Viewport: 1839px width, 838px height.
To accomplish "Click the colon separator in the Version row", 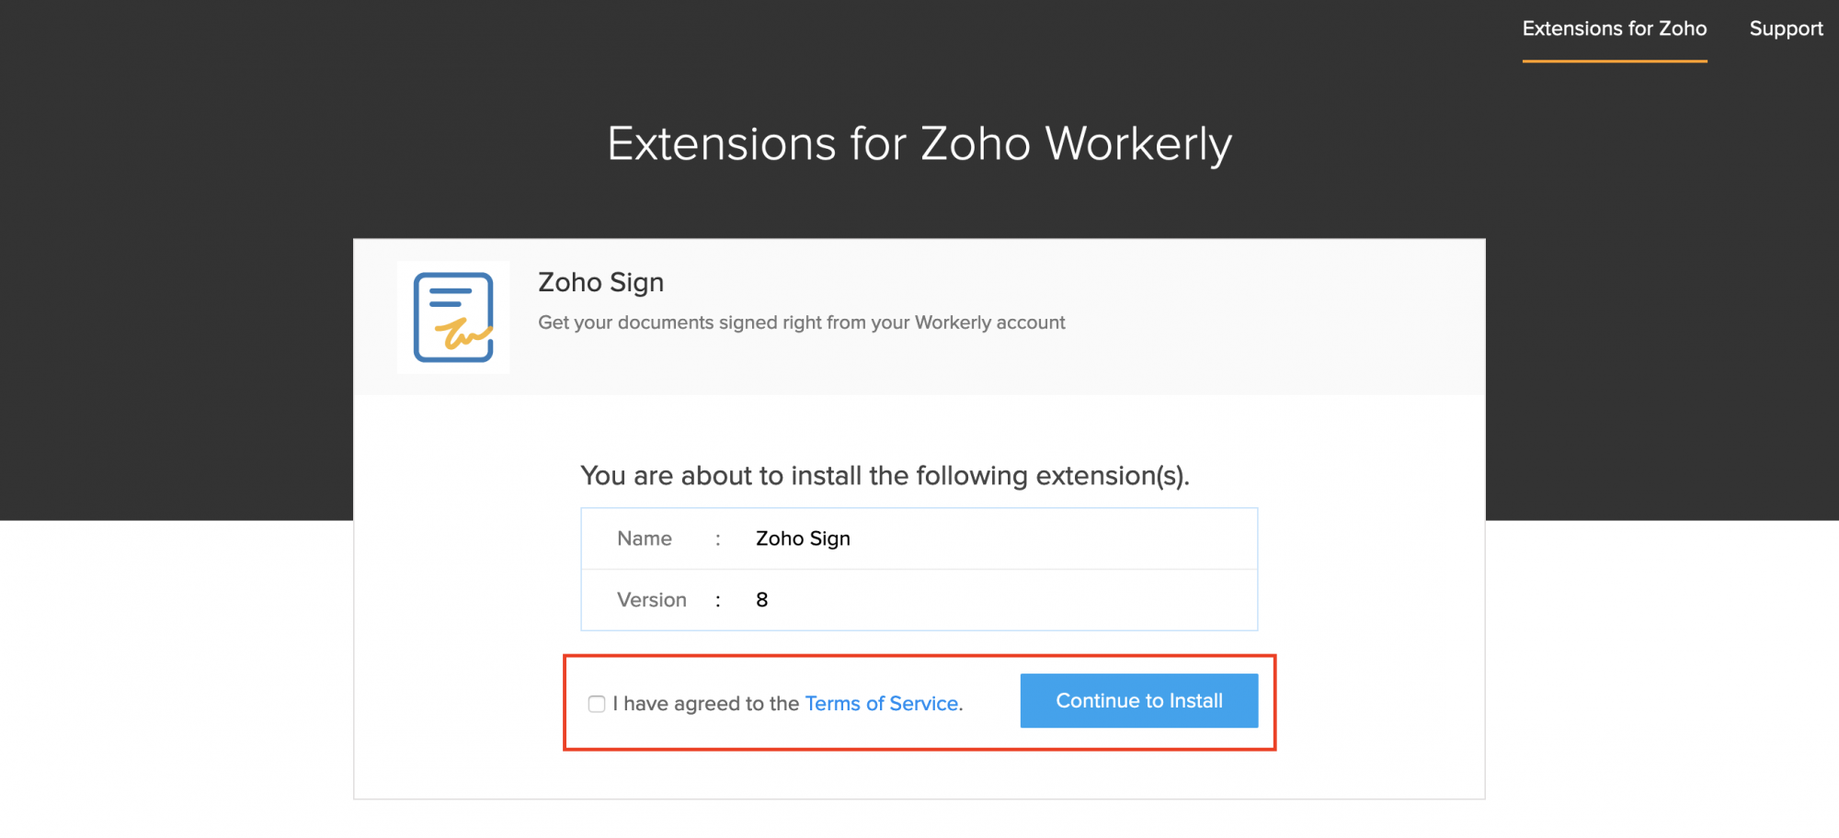I will (718, 600).
